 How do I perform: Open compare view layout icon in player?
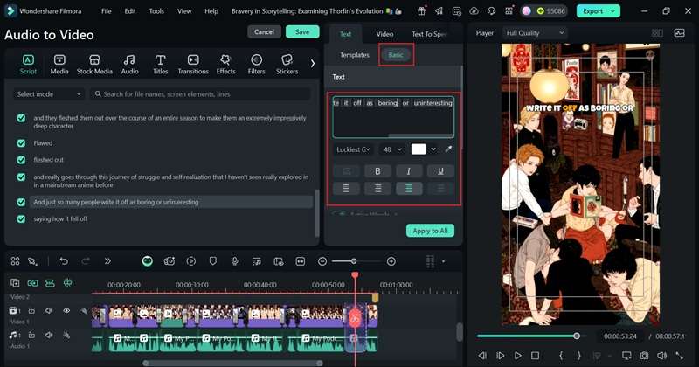[657, 33]
